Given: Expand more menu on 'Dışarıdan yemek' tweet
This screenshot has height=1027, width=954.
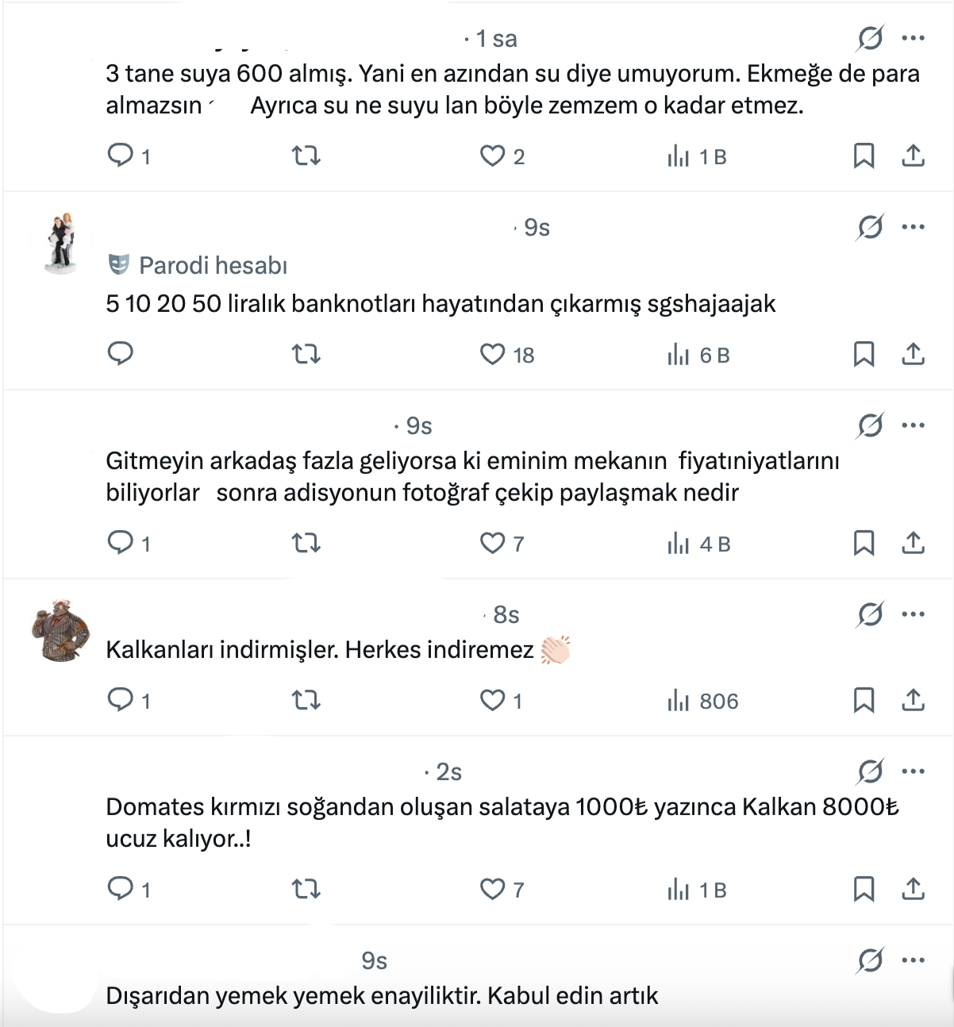Looking at the screenshot, I should click(914, 960).
